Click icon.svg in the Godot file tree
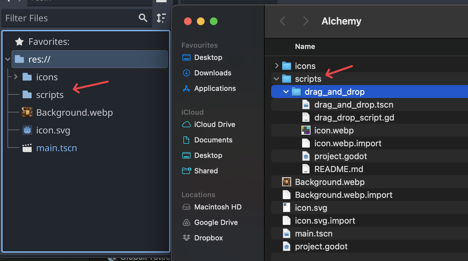468x261 pixels. tap(53, 130)
